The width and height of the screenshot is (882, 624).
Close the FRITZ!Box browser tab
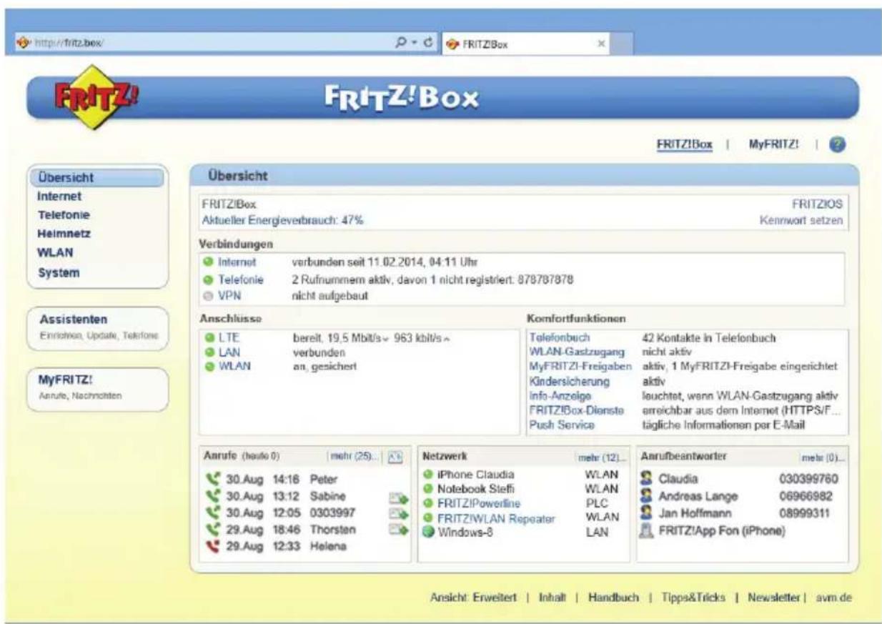point(602,43)
